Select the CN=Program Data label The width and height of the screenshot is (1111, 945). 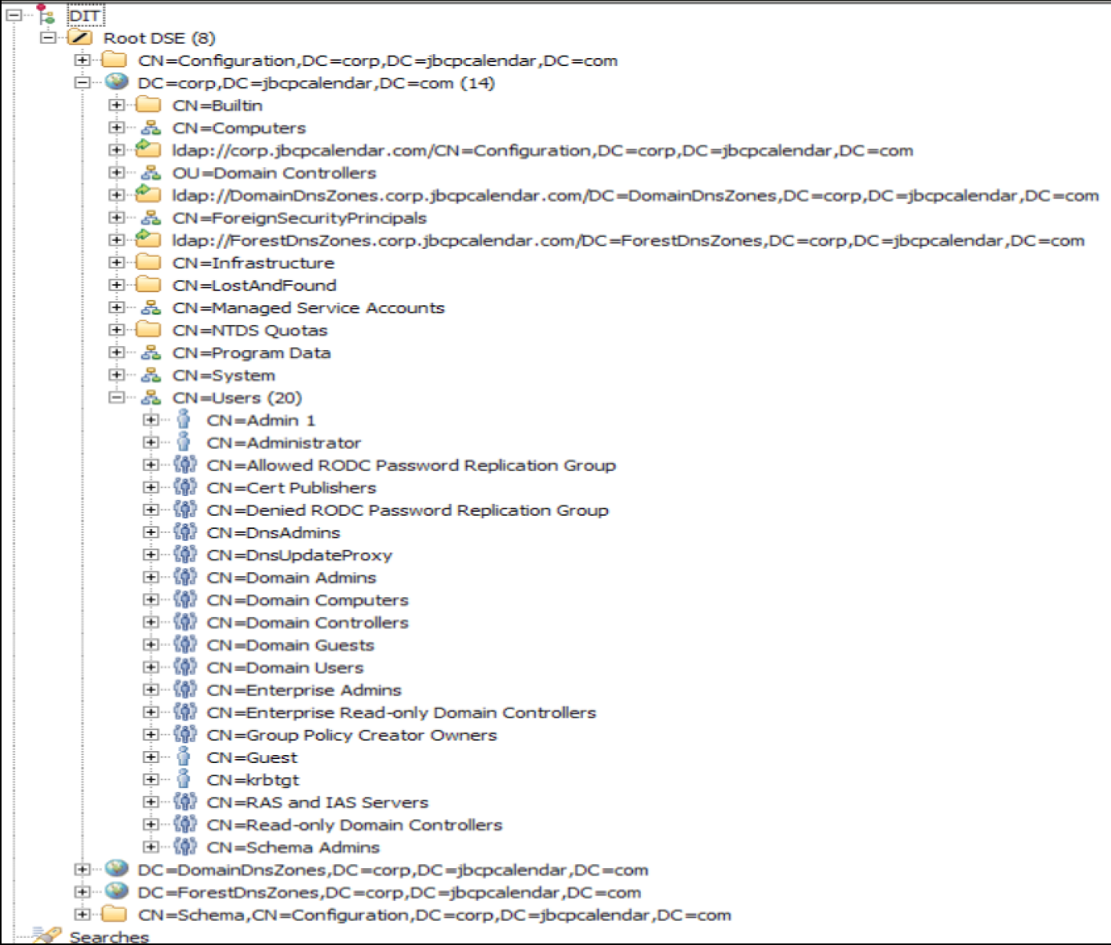pos(252,353)
